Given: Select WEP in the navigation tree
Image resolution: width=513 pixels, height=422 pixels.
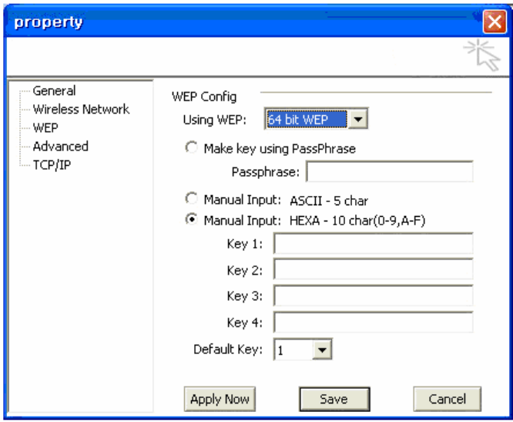Looking at the screenshot, I should click(x=45, y=127).
